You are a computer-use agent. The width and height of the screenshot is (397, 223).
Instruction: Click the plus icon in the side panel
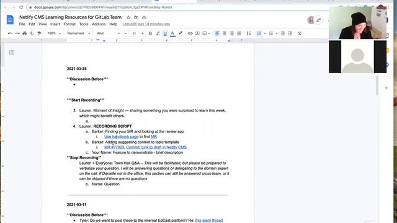point(386,88)
